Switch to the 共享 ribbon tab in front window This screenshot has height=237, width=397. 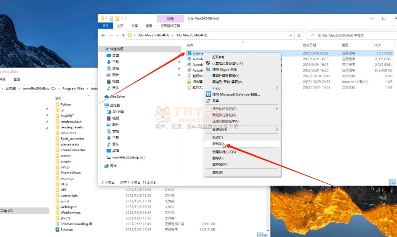135,26
